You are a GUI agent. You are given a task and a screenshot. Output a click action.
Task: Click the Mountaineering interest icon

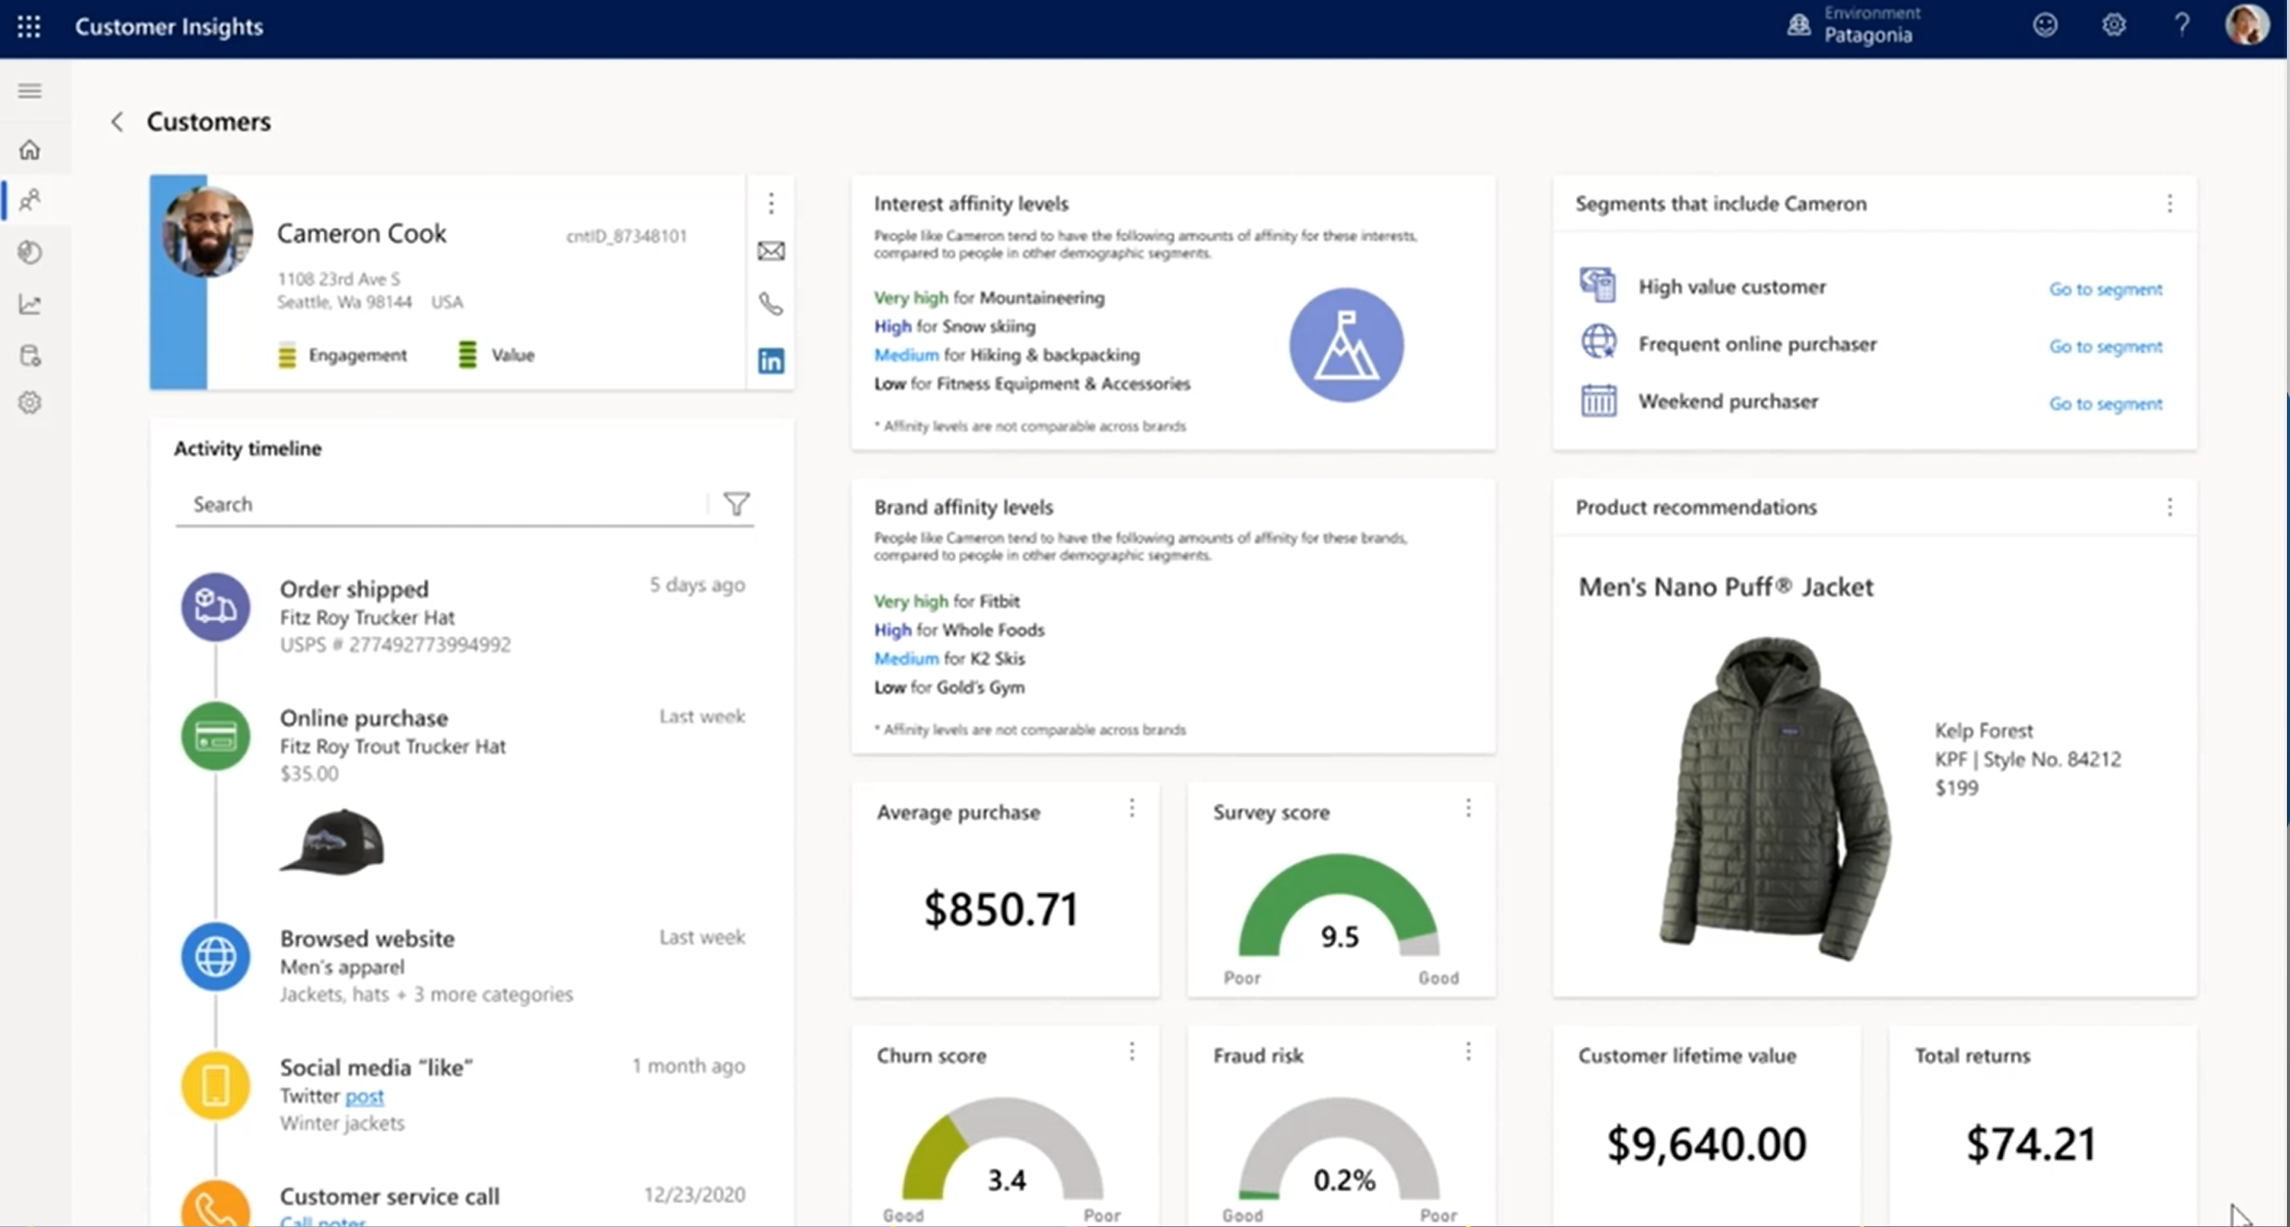[x=1346, y=345]
